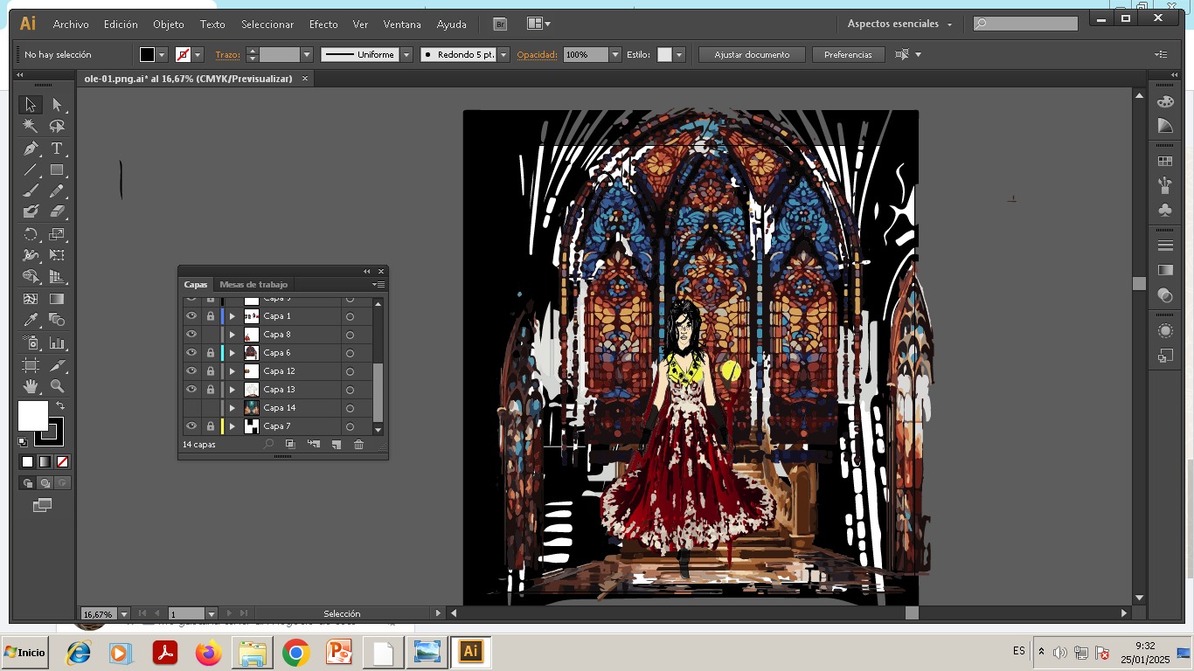
Task: Toggle visibility of Capa 6
Action: coord(191,353)
